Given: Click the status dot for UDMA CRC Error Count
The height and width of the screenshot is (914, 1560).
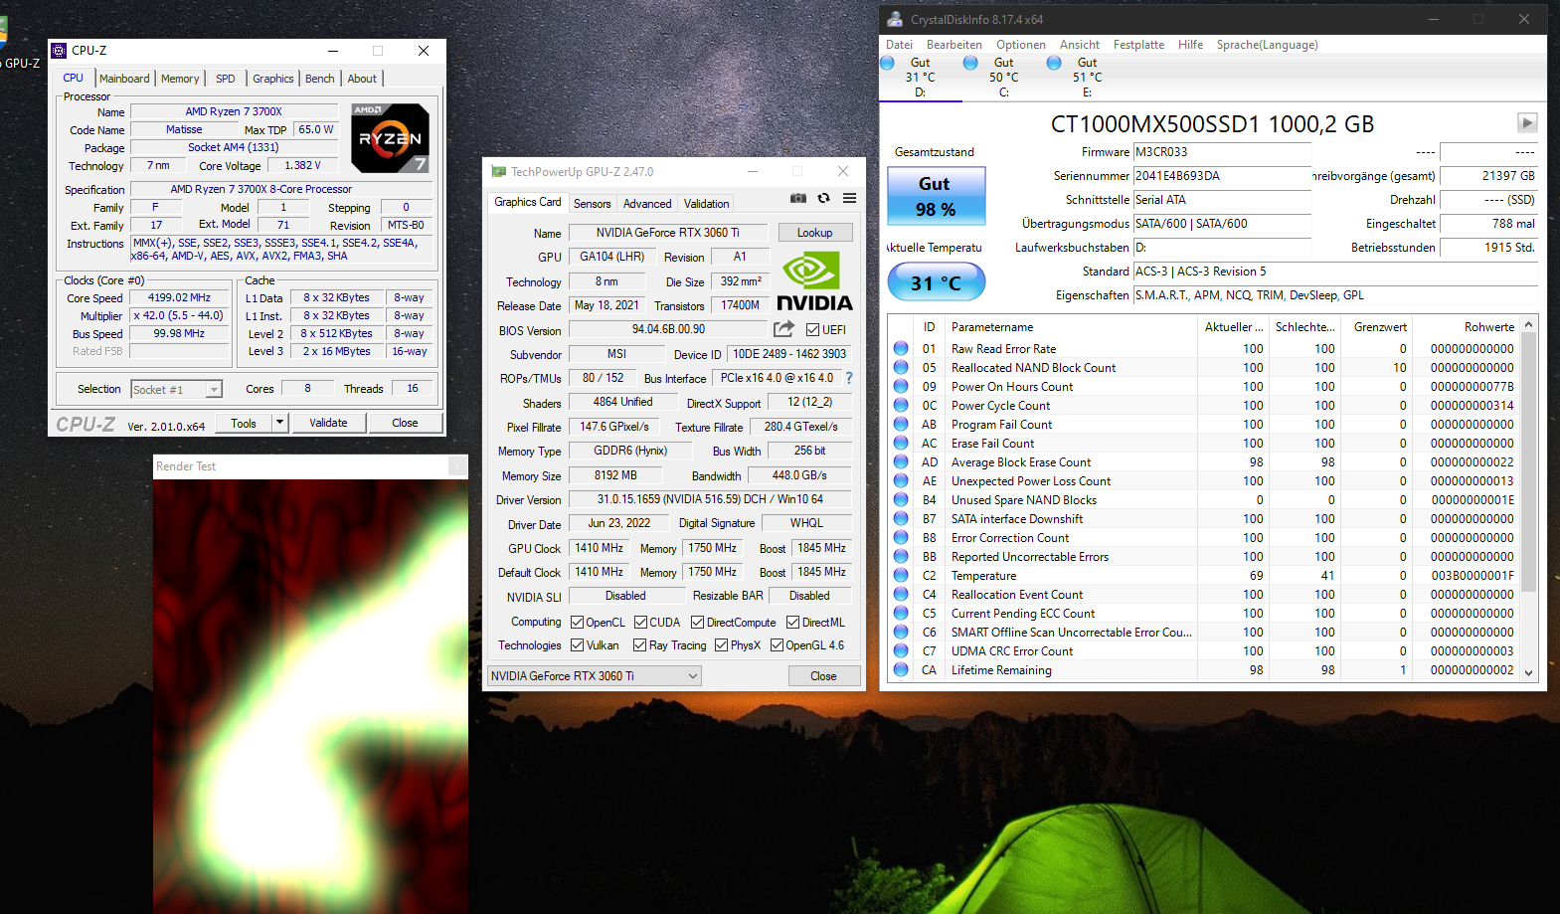Looking at the screenshot, I should coord(901,651).
